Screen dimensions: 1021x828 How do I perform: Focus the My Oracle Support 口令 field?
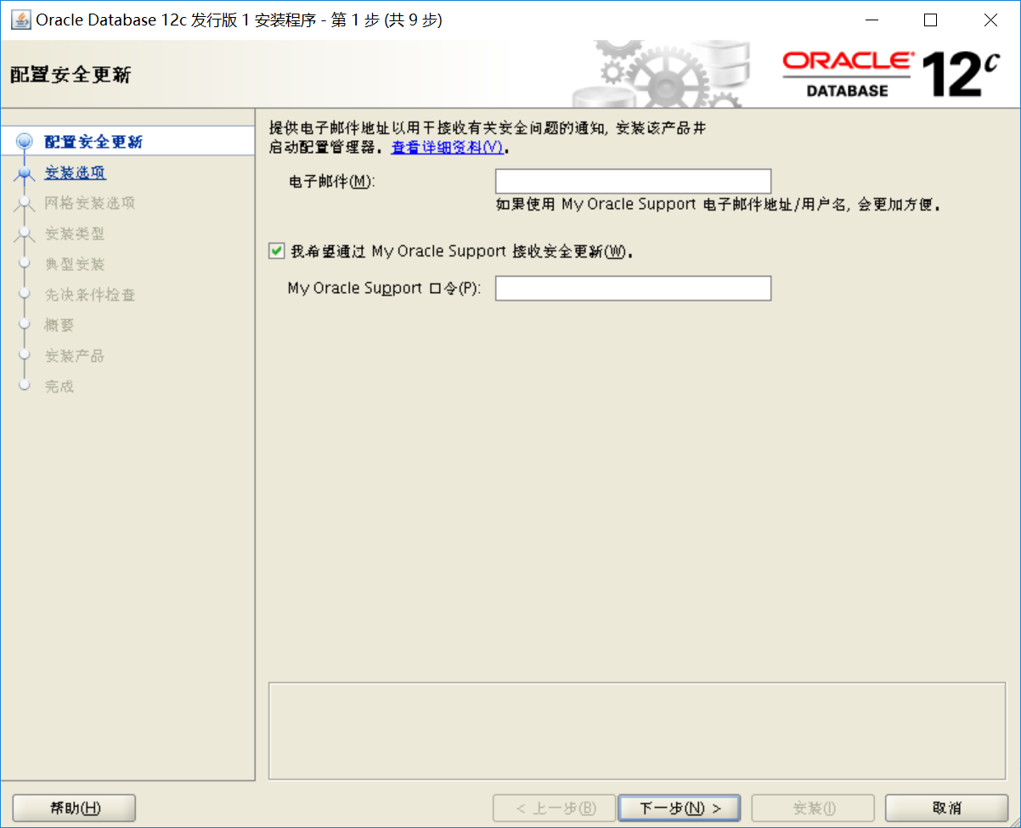click(633, 288)
